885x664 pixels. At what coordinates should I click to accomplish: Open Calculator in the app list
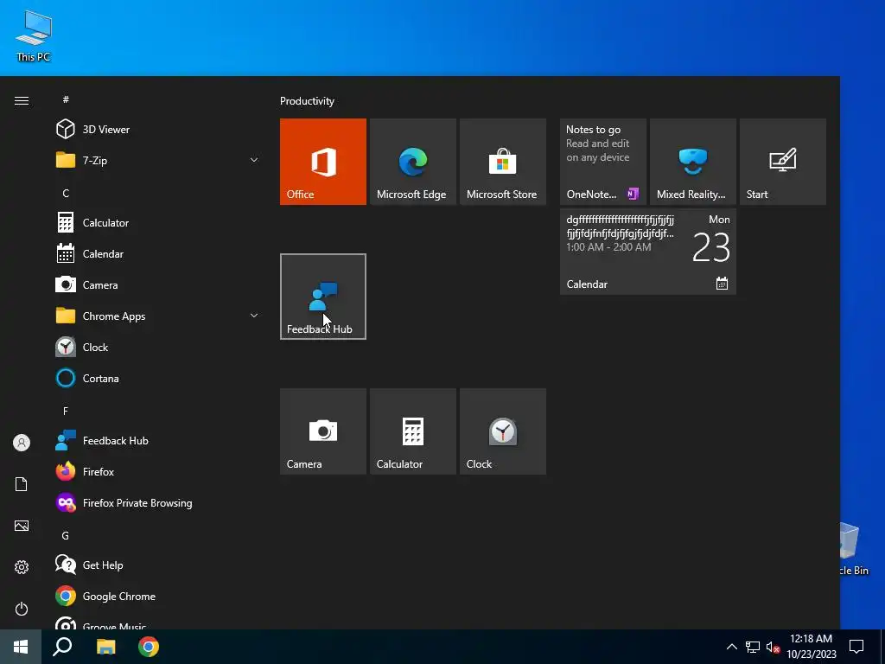(158, 222)
